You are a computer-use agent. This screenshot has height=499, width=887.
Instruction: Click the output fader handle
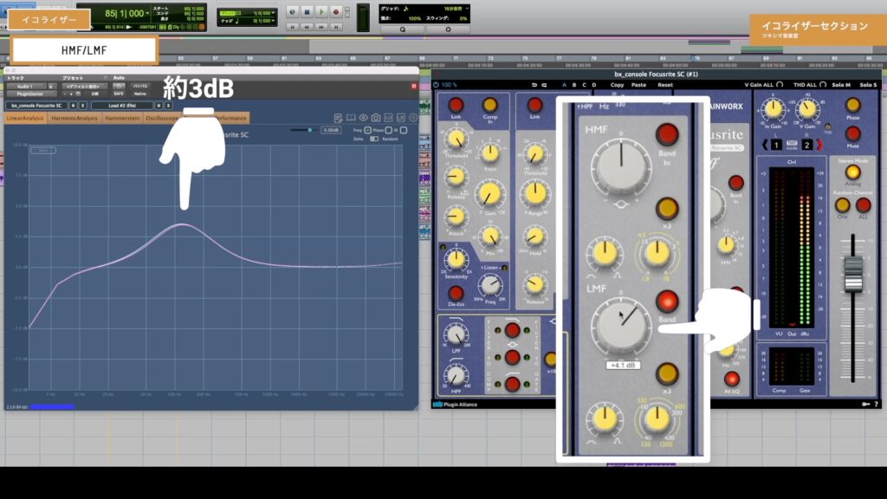(853, 274)
